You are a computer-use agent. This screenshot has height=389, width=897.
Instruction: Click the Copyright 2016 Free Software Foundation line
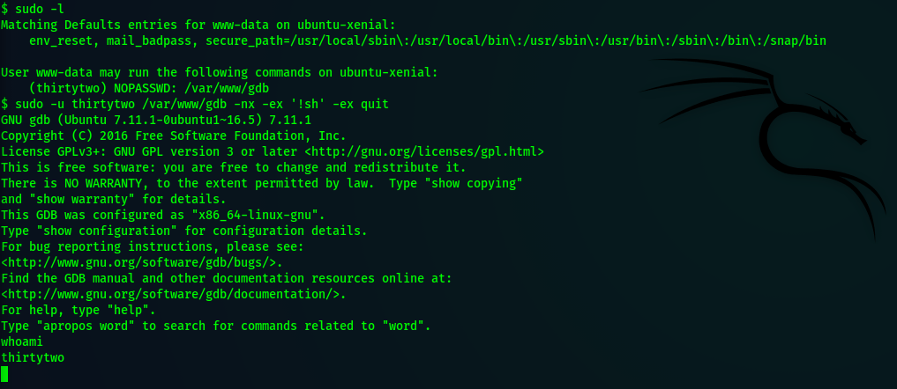point(173,136)
